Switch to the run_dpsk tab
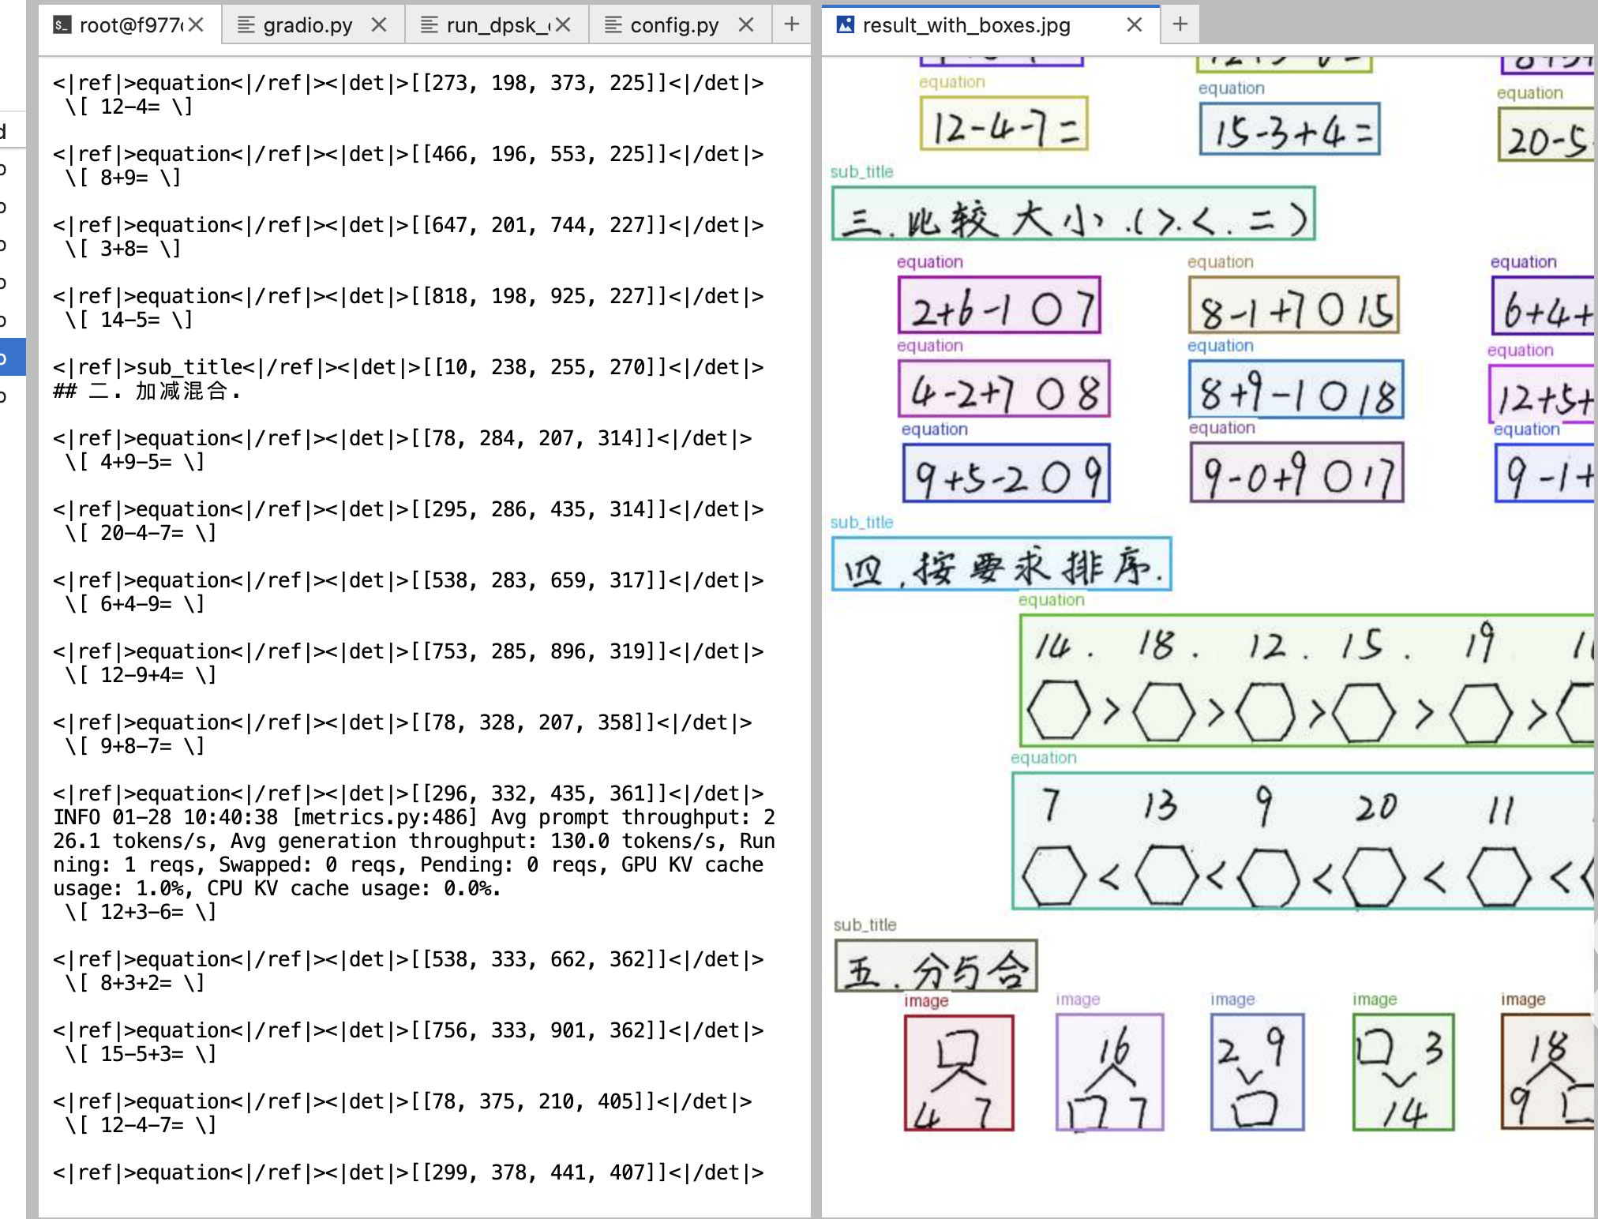The width and height of the screenshot is (1598, 1219). (x=496, y=25)
